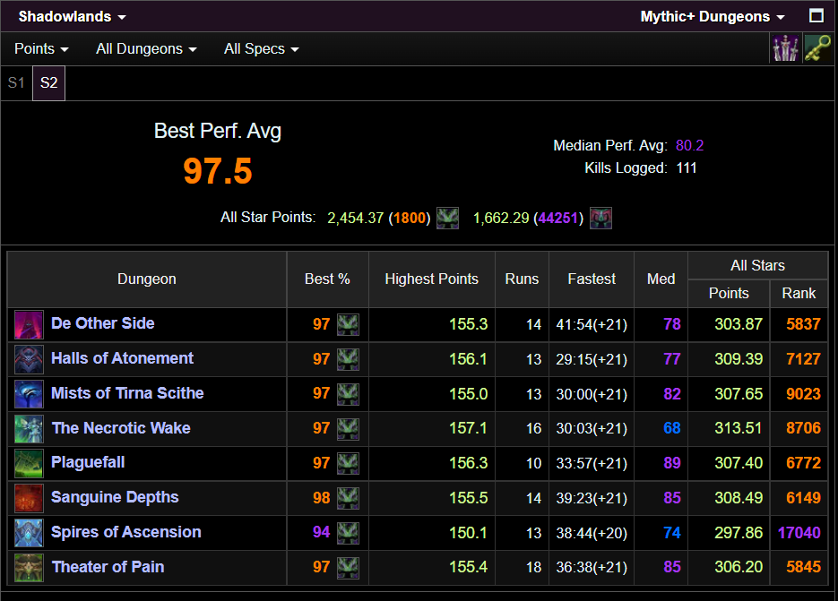Viewport: 838px width, 601px height.
Task: Click rank 5837 for De Other Side
Action: coord(803,324)
